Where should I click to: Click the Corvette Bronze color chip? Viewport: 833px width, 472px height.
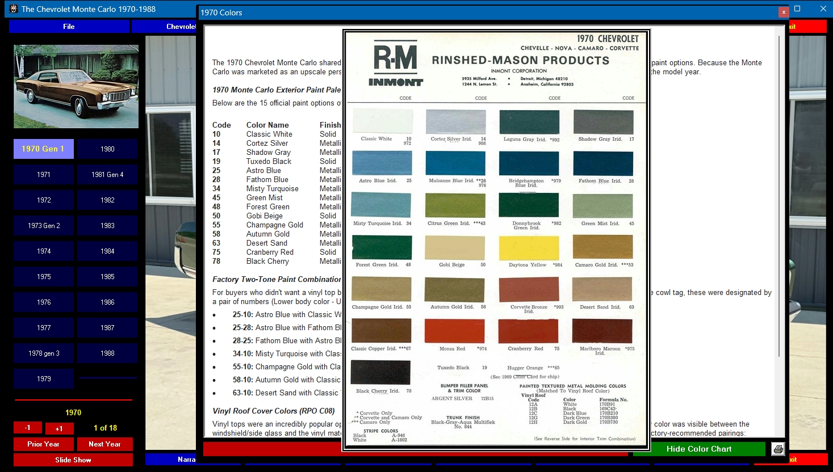click(x=529, y=289)
